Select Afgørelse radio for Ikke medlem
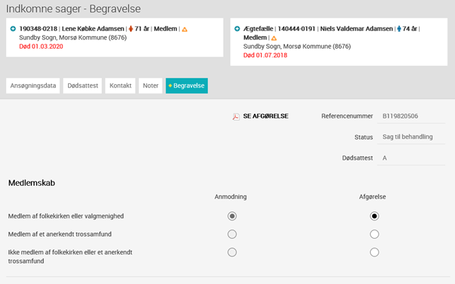Viewport: 455px width, 284px height. coord(374,252)
